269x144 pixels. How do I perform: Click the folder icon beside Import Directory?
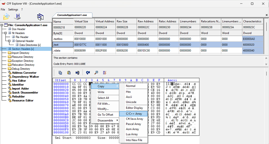pos(10,53)
